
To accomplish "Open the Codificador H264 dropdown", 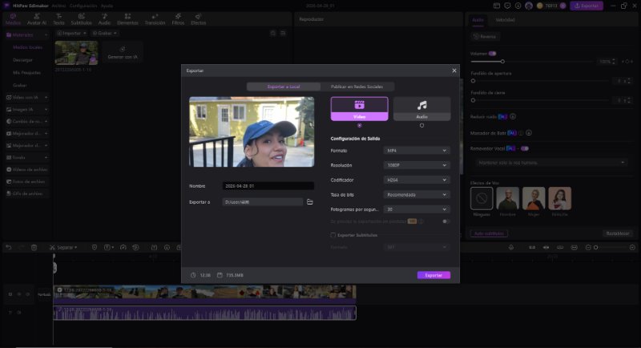I will 417,180.
